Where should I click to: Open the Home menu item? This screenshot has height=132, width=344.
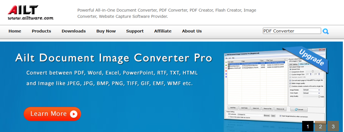click(x=15, y=31)
